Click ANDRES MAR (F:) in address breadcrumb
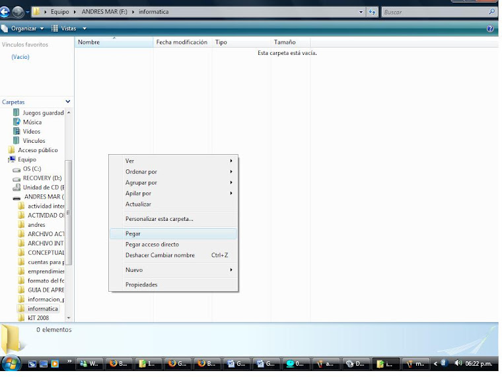The width and height of the screenshot is (502, 377). click(x=104, y=12)
